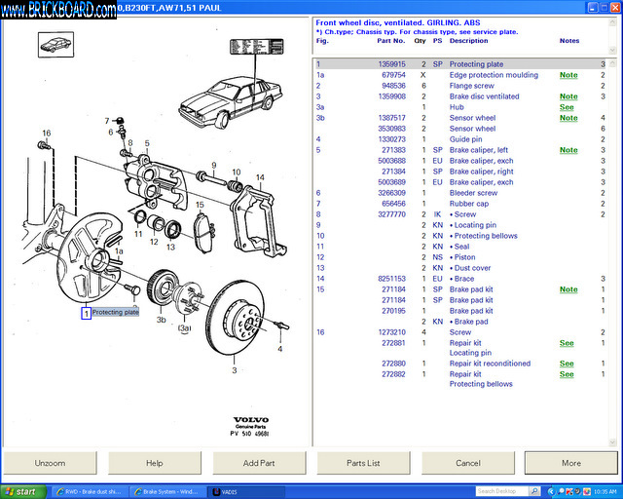Image resolution: width=623 pixels, height=499 pixels.
Task: Select callout 15 brake pad in diagram
Action: (200, 205)
